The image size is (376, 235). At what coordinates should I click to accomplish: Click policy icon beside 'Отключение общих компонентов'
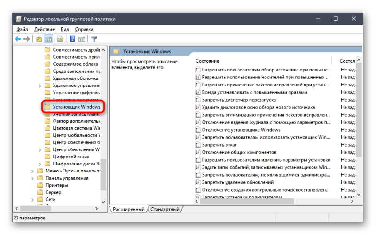pyautogui.click(x=198, y=152)
